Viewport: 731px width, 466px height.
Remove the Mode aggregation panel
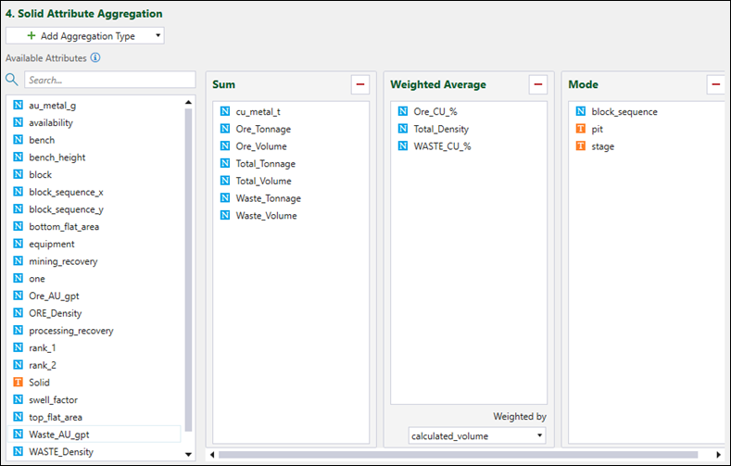click(x=715, y=85)
